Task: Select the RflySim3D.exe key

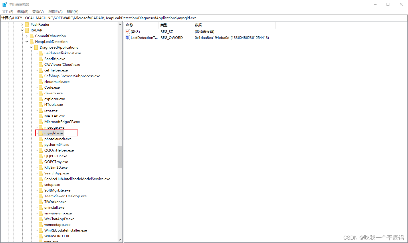Action: click(56, 168)
